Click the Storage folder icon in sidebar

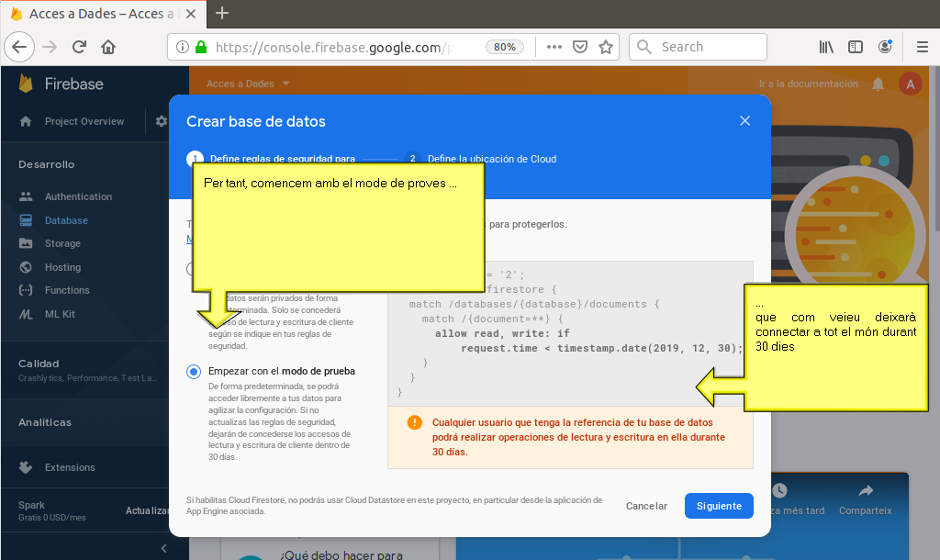click(26, 243)
